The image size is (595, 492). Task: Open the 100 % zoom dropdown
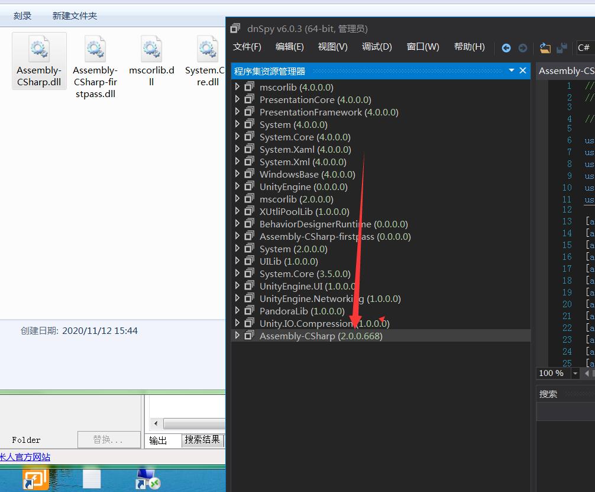[575, 373]
